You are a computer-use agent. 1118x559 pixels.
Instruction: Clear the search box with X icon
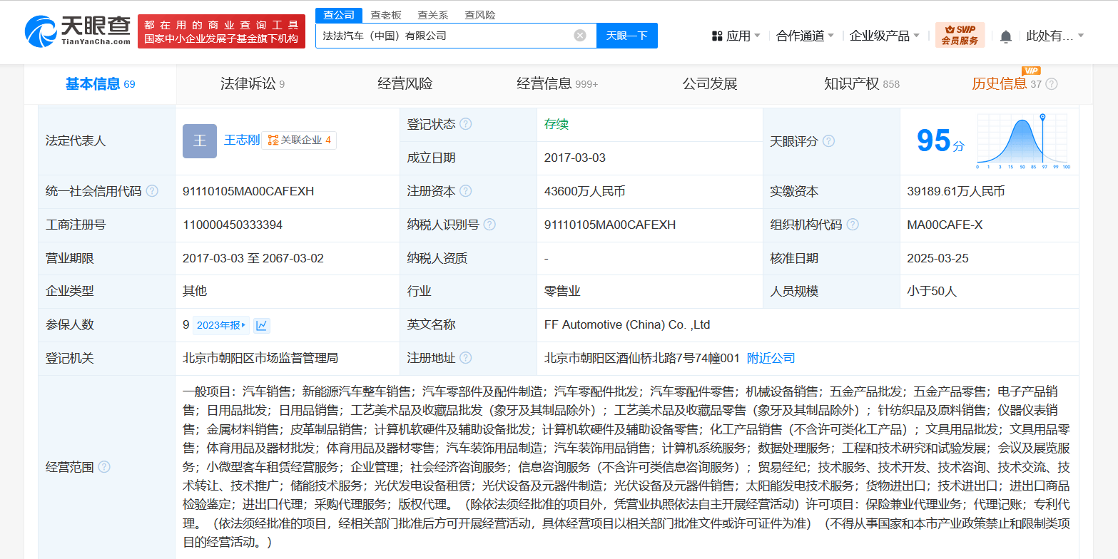coord(580,36)
